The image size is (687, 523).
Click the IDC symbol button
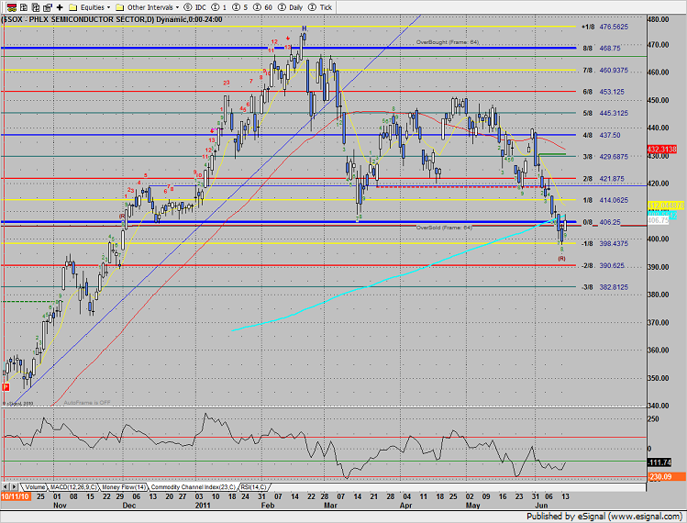(x=195, y=7)
